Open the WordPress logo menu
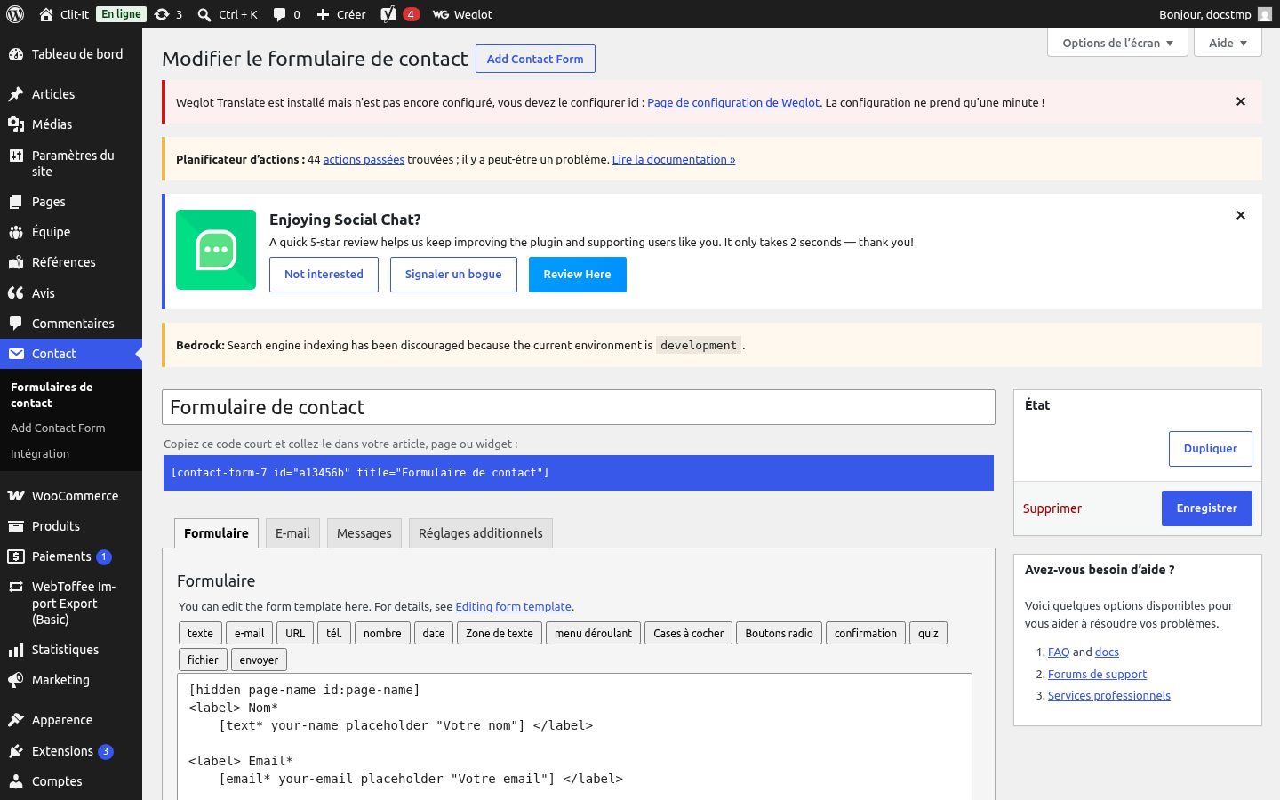The width and height of the screenshot is (1280, 800). pyautogui.click(x=15, y=14)
